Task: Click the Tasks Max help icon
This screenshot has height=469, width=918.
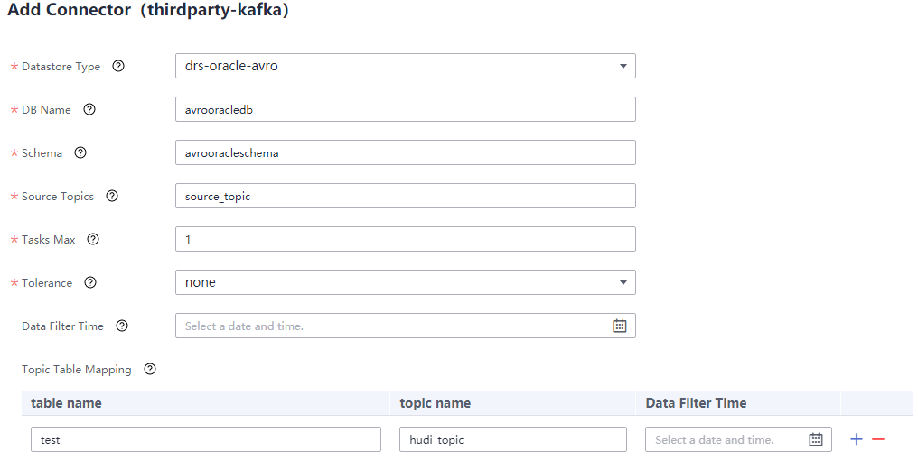Action: tap(93, 240)
